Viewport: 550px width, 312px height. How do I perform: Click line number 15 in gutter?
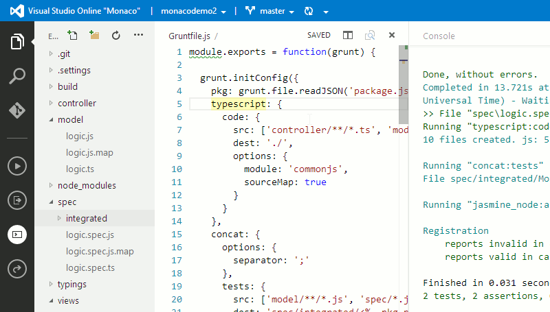[177, 235]
